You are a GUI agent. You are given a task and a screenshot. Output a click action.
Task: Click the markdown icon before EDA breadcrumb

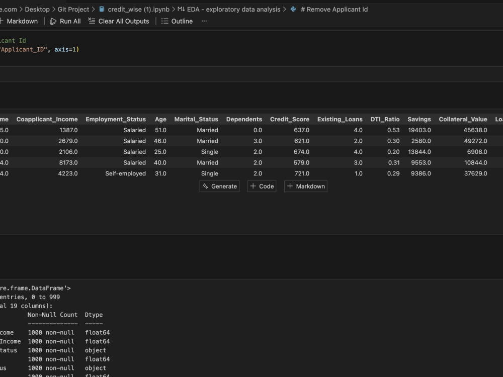(181, 9)
